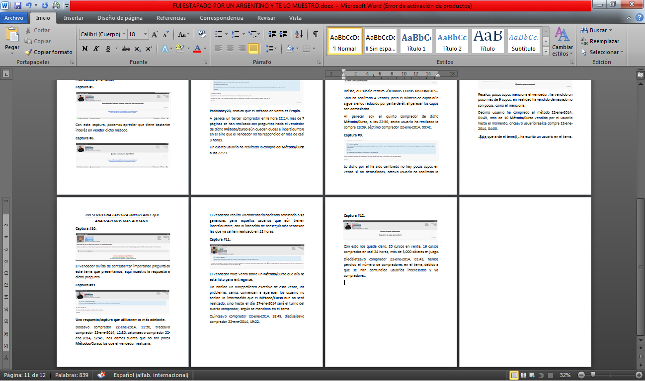Image resolution: width=645 pixels, height=381 pixels.
Task: Switch to the Revisar tab
Action: point(266,18)
